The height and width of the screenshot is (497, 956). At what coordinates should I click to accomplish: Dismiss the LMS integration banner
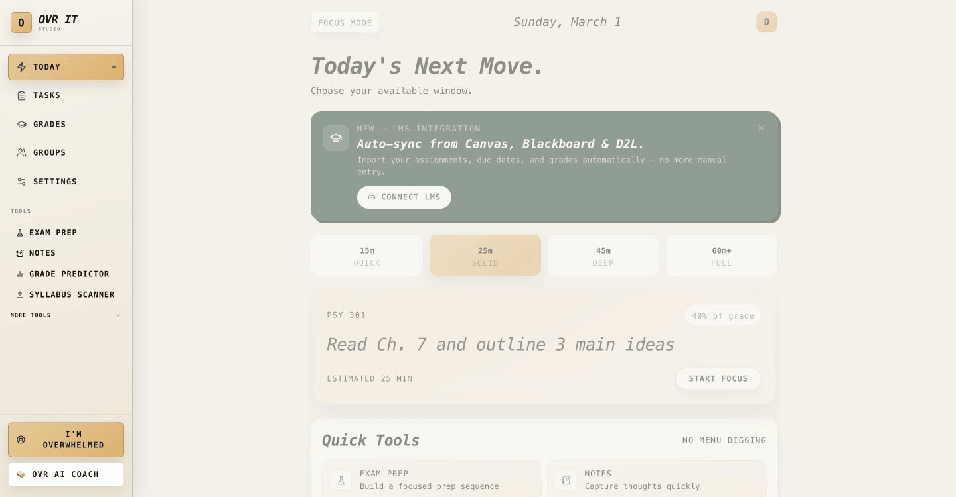coord(761,128)
